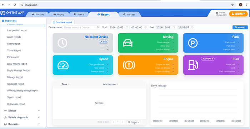This screenshot has width=250, height=129.
Task: Open the Speed report in sidebar
Action: (x=14, y=44)
